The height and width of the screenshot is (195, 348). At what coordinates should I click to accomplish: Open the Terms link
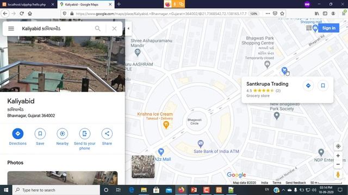coord(277,183)
